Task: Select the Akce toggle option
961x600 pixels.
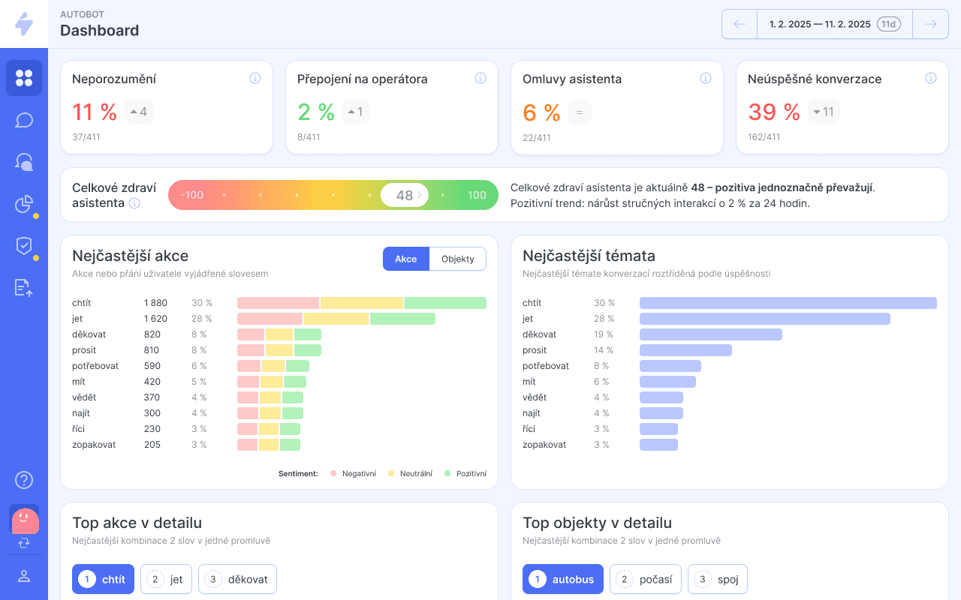Action: point(405,259)
